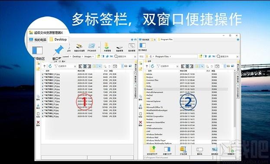
Task: Sort left pane by name column header
Action: click(47, 71)
